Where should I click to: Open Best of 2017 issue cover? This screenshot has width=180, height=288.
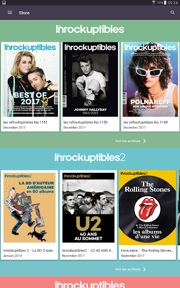pos(30,79)
